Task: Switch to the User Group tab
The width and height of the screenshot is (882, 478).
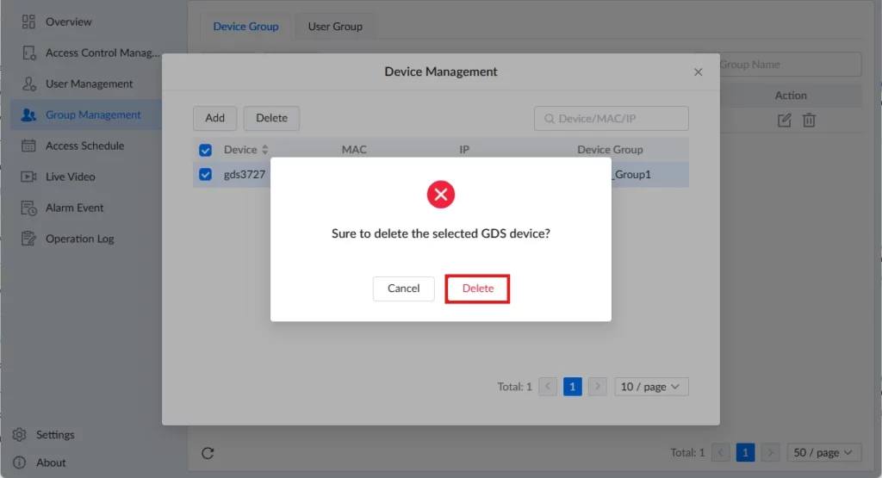Action: [x=335, y=27]
